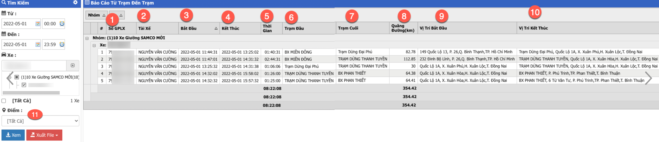Select address 232 Đinh Bộ Lĩnh cell
659x142 pixels.
tap(467, 59)
